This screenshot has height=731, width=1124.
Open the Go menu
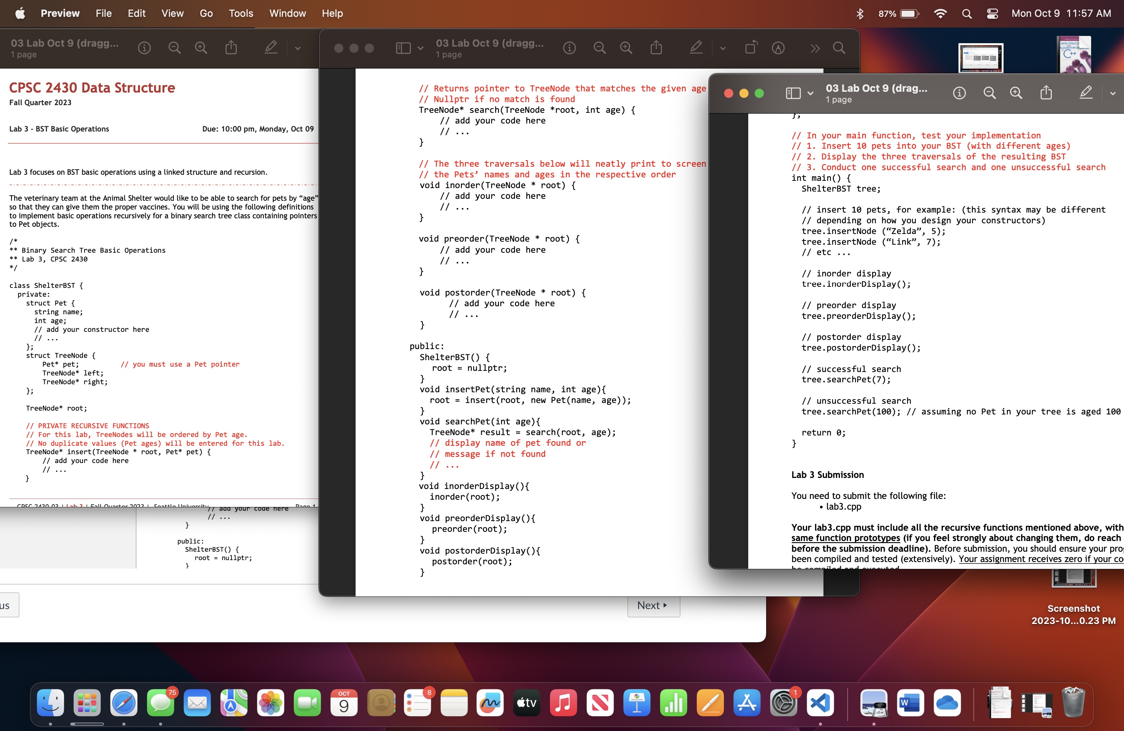[206, 13]
